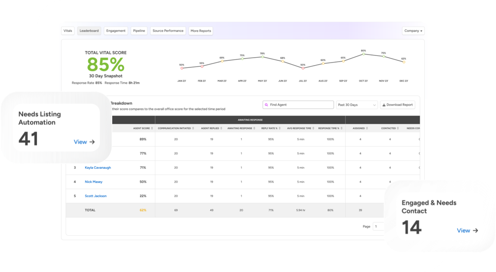Sort by Assigned column arrows

pyautogui.click(x=367, y=128)
